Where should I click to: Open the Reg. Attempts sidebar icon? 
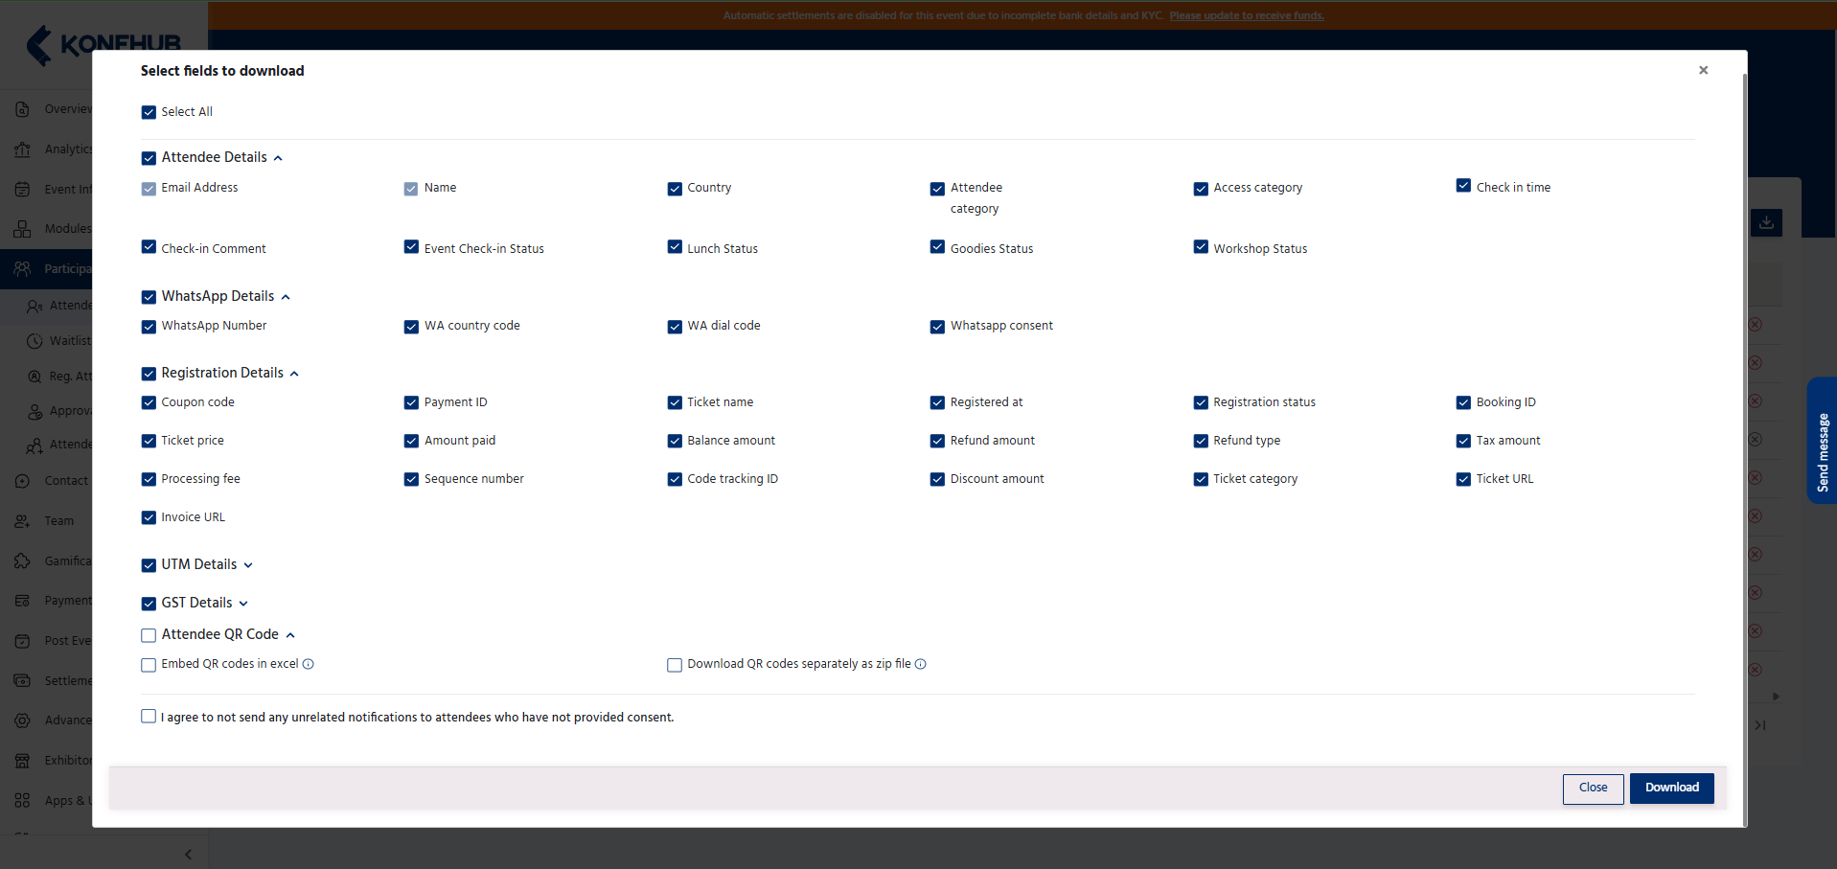(34, 377)
